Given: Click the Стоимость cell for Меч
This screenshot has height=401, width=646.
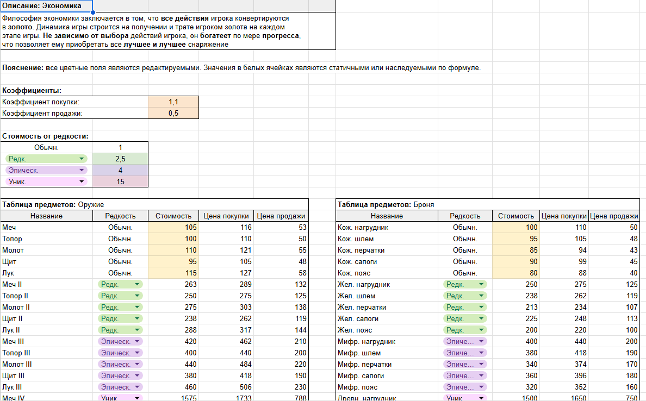Looking at the screenshot, I should (x=173, y=227).
